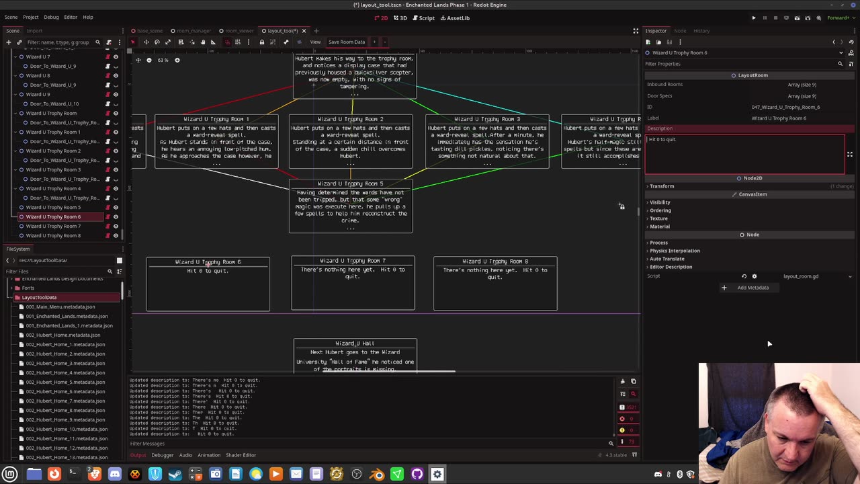Toggle visibility of Wizard U Trophy Room 5
This screenshot has width=860, height=484.
pyautogui.click(x=116, y=207)
